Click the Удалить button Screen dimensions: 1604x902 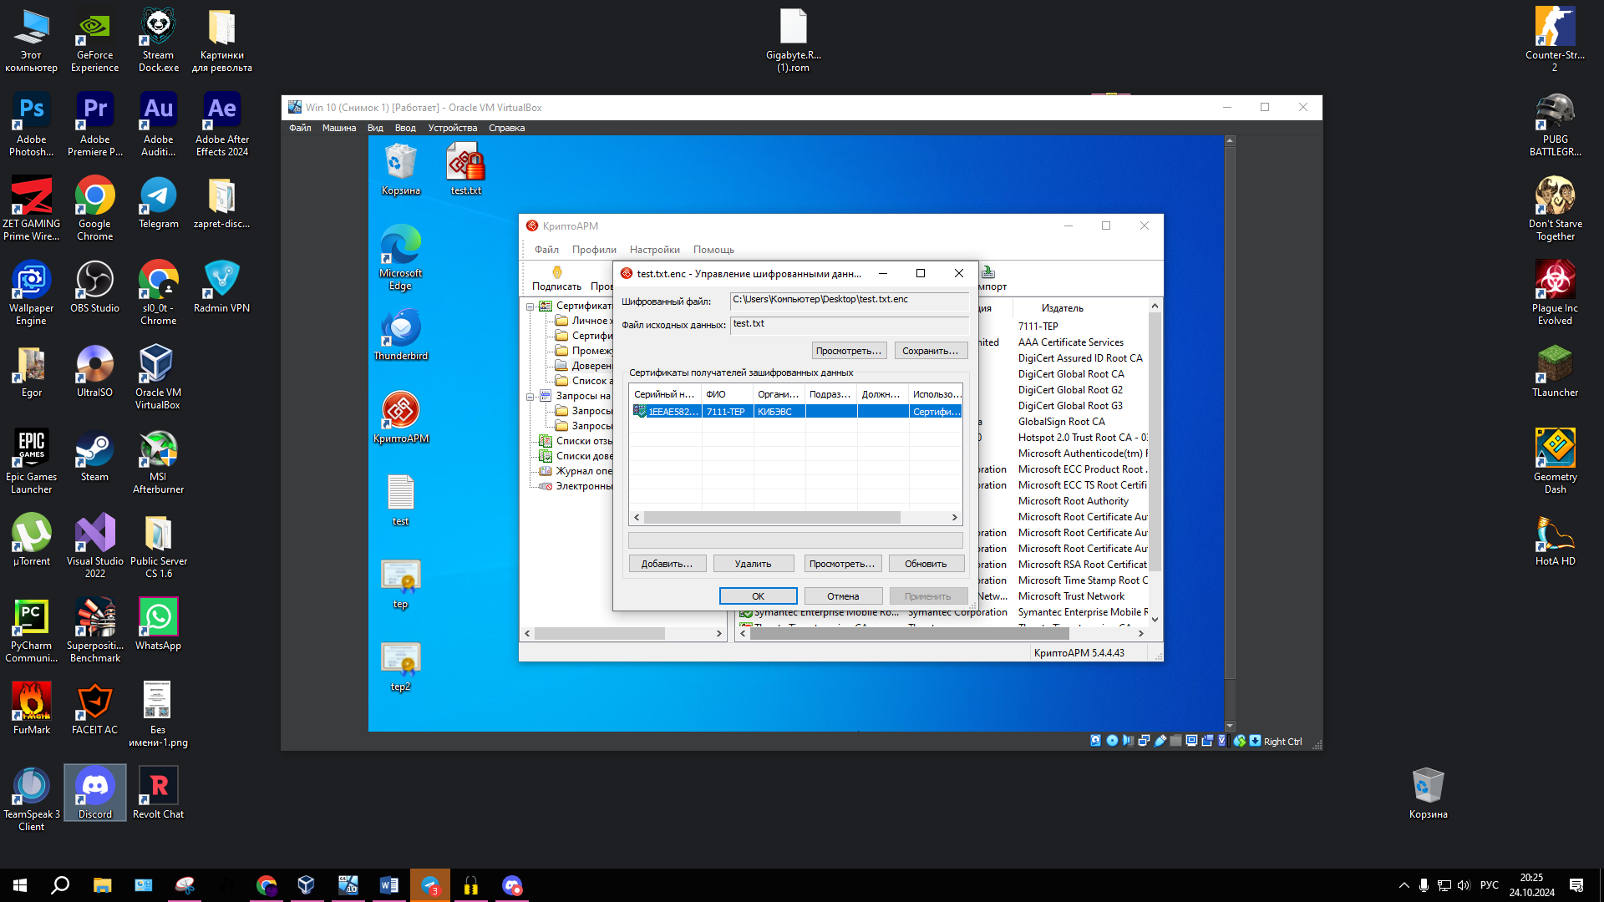(753, 564)
